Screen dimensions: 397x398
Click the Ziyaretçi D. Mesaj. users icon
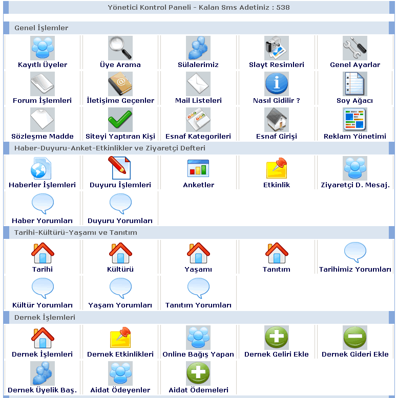[355, 168]
